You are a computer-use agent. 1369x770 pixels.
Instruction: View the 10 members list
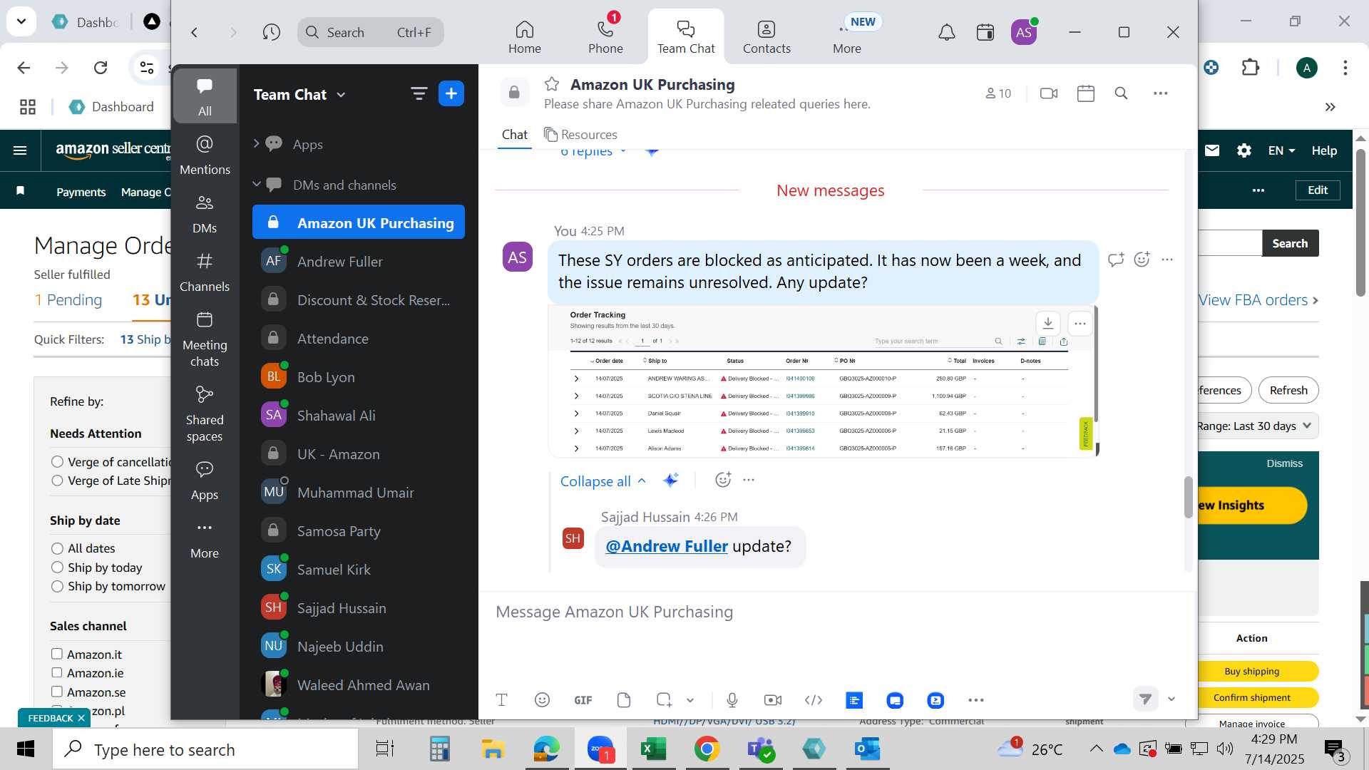pyautogui.click(x=998, y=93)
